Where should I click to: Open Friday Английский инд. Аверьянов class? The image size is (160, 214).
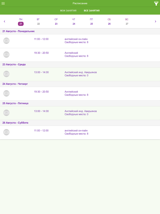point(80,113)
